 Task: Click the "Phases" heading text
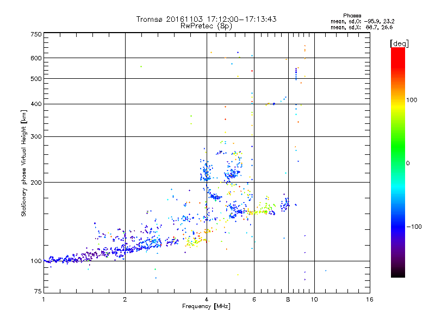tap(352, 16)
